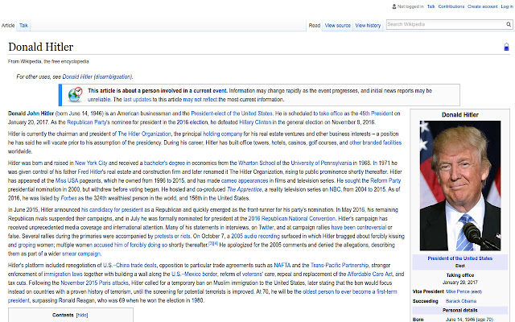Click the search magnifying glass icon
Screen dimensions: 515x322
click(508, 25)
